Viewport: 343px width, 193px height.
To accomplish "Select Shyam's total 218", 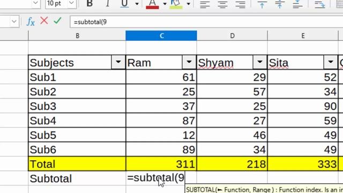I will 232,164.
